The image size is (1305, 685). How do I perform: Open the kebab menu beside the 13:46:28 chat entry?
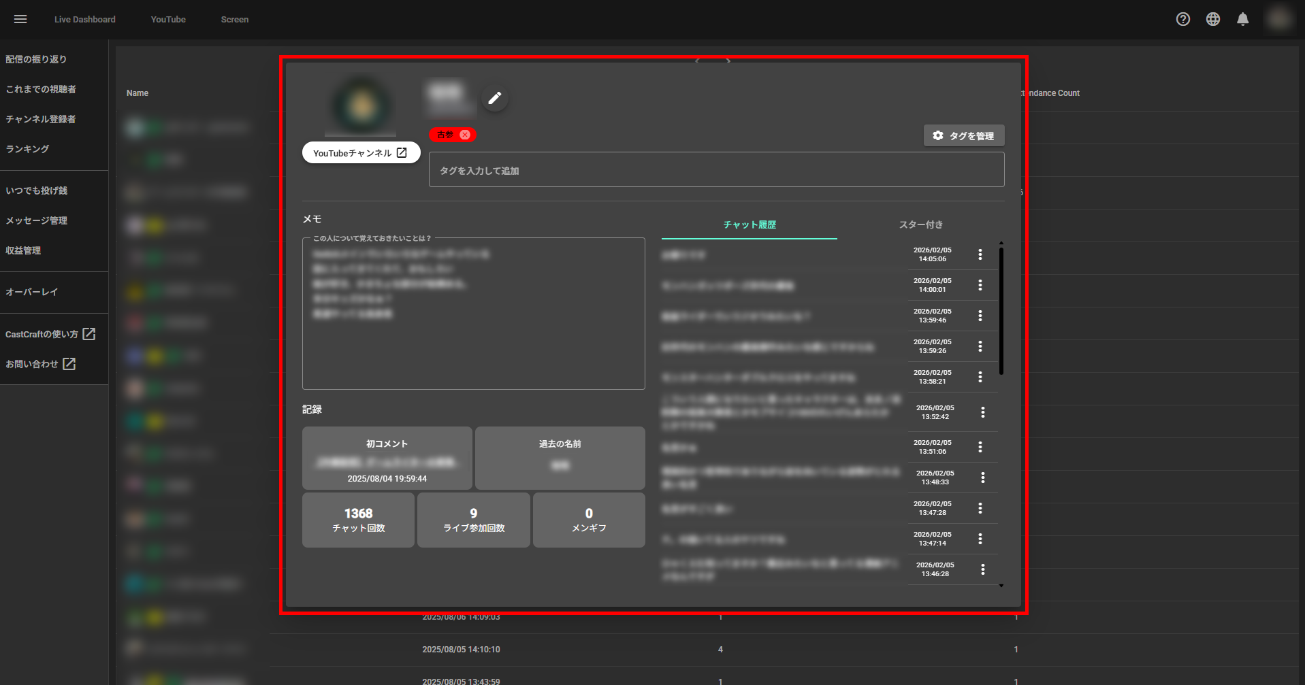(982, 569)
